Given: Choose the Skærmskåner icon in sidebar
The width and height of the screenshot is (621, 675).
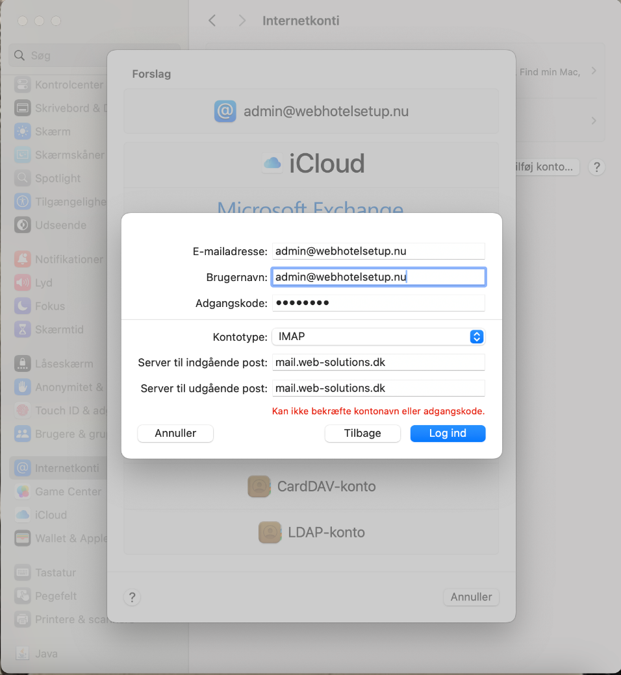Looking at the screenshot, I should pyautogui.click(x=22, y=154).
